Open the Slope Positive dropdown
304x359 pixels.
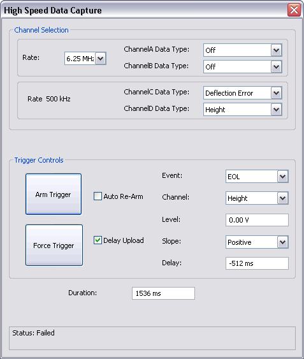click(x=257, y=242)
